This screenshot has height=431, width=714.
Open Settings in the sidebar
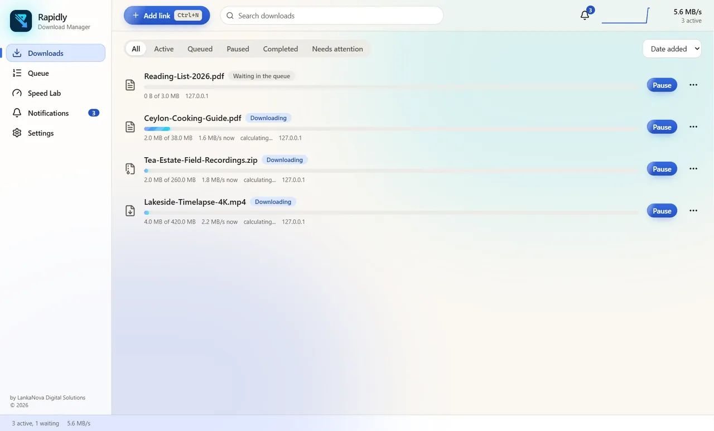tap(55, 133)
